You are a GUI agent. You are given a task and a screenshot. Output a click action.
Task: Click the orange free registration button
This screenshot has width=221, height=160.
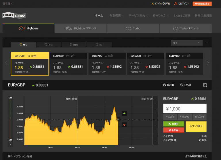click(x=202, y=4)
